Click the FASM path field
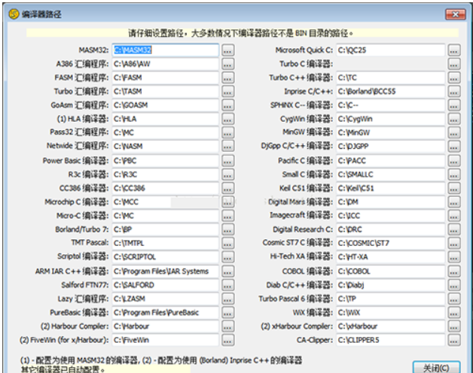Screen dimensions: 473x373 click(x=166, y=77)
